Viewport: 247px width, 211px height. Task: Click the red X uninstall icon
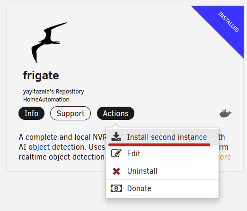tap(116, 171)
